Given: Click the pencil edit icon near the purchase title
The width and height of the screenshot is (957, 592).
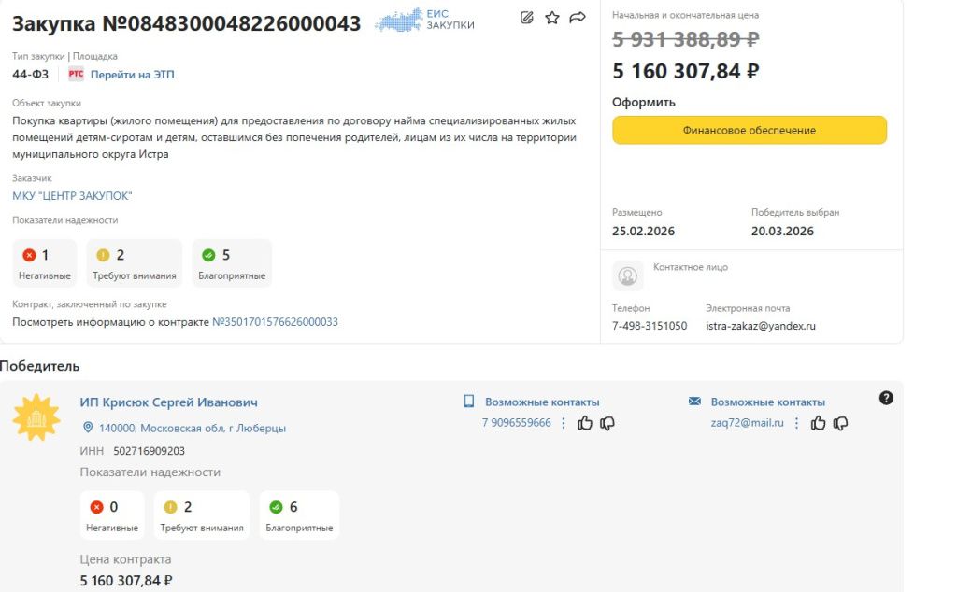Looking at the screenshot, I should pyautogui.click(x=526, y=19).
